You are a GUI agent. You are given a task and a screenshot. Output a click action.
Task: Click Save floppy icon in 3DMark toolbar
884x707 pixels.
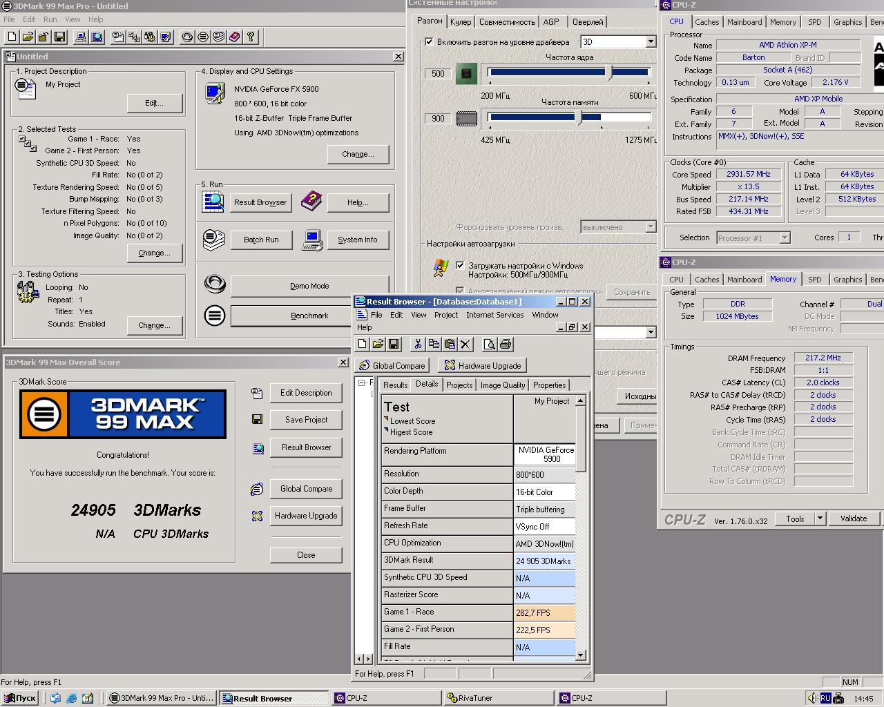[x=59, y=37]
